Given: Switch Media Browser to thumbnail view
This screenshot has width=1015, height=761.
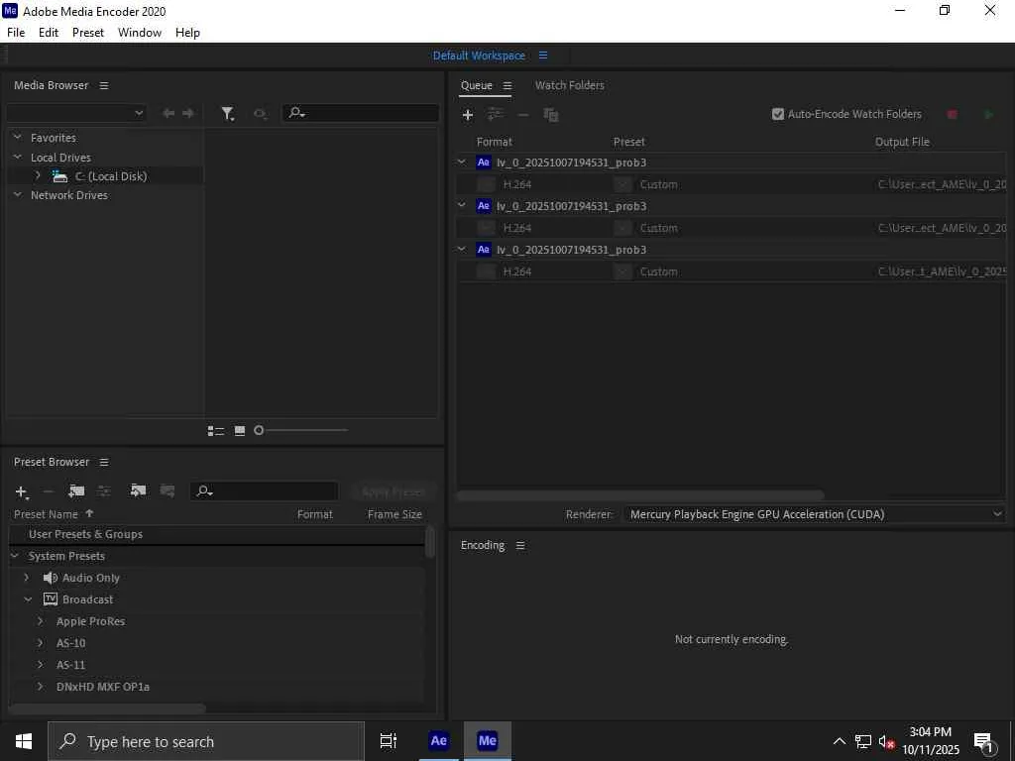Looking at the screenshot, I should pos(240,430).
